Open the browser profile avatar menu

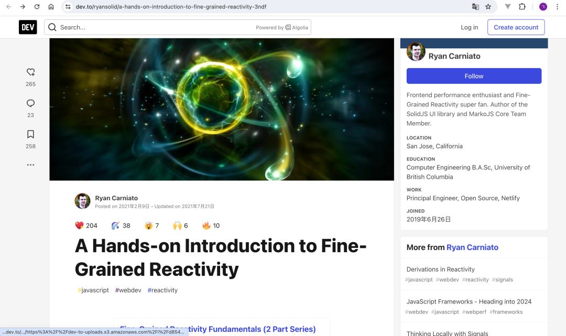(x=543, y=7)
